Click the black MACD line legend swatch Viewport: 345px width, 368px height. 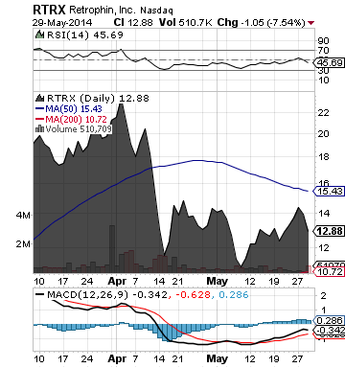coord(39,294)
